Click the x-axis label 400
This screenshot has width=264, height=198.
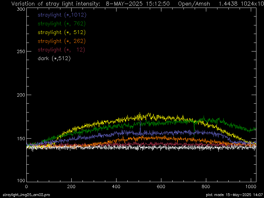pyautogui.click(x=116, y=186)
